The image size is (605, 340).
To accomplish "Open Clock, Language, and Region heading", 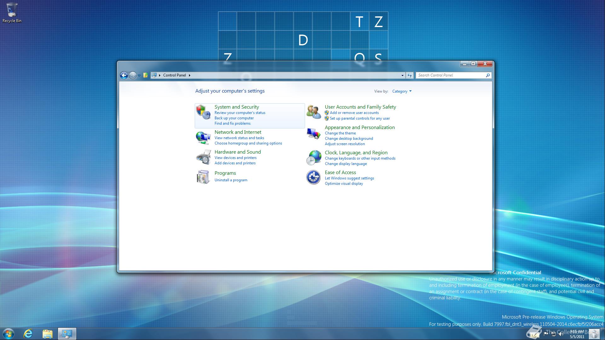I will 356,153.
